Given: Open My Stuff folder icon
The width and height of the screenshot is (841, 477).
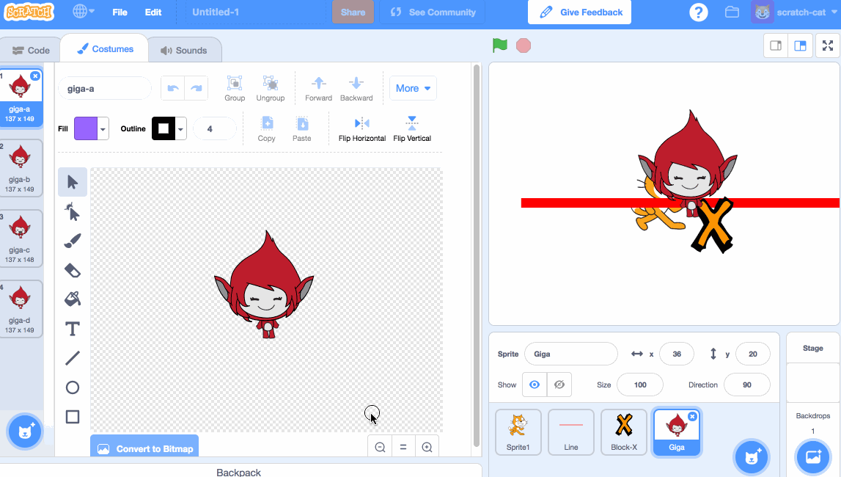Looking at the screenshot, I should pyautogui.click(x=732, y=12).
